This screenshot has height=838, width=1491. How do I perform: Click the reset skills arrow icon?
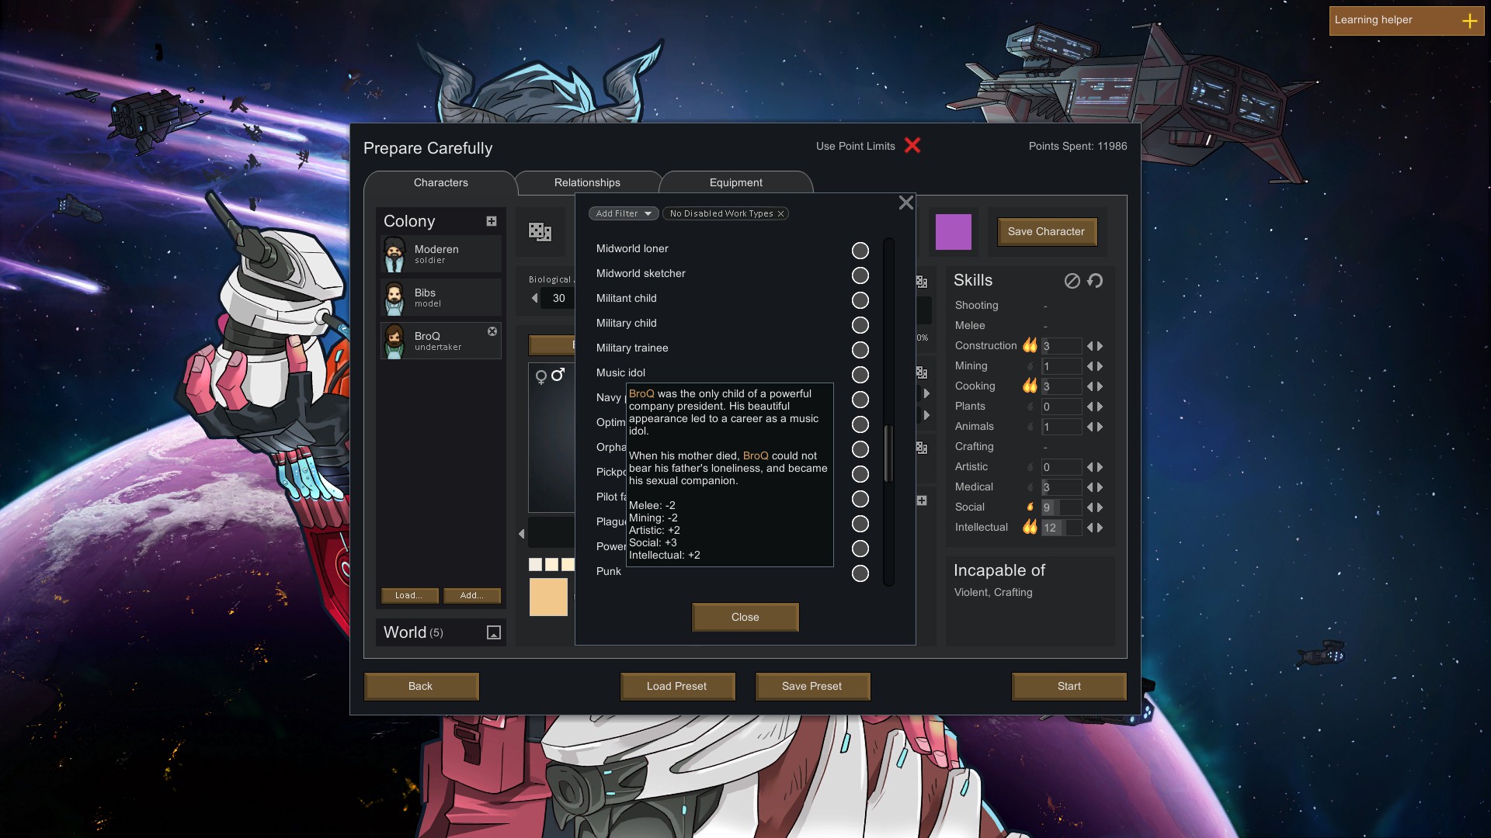point(1095,281)
